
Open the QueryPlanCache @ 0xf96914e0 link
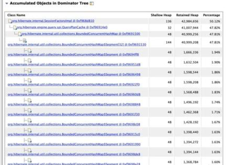62,27
